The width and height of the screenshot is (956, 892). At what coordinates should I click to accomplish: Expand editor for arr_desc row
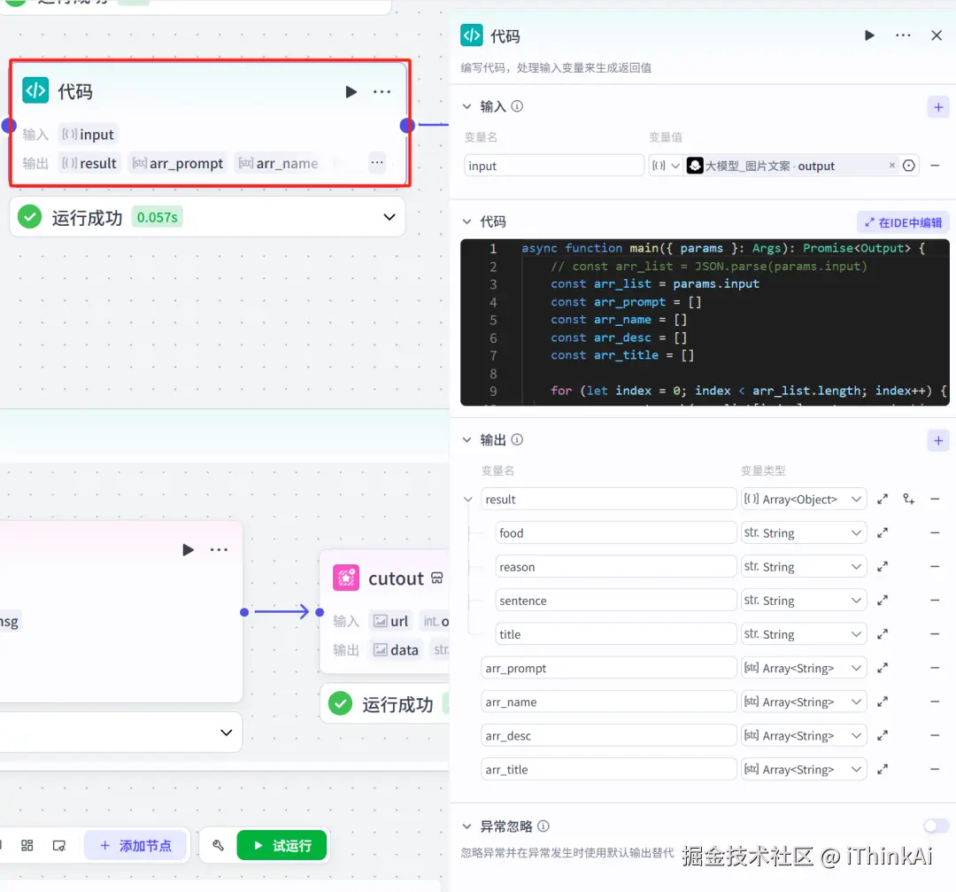(x=883, y=736)
